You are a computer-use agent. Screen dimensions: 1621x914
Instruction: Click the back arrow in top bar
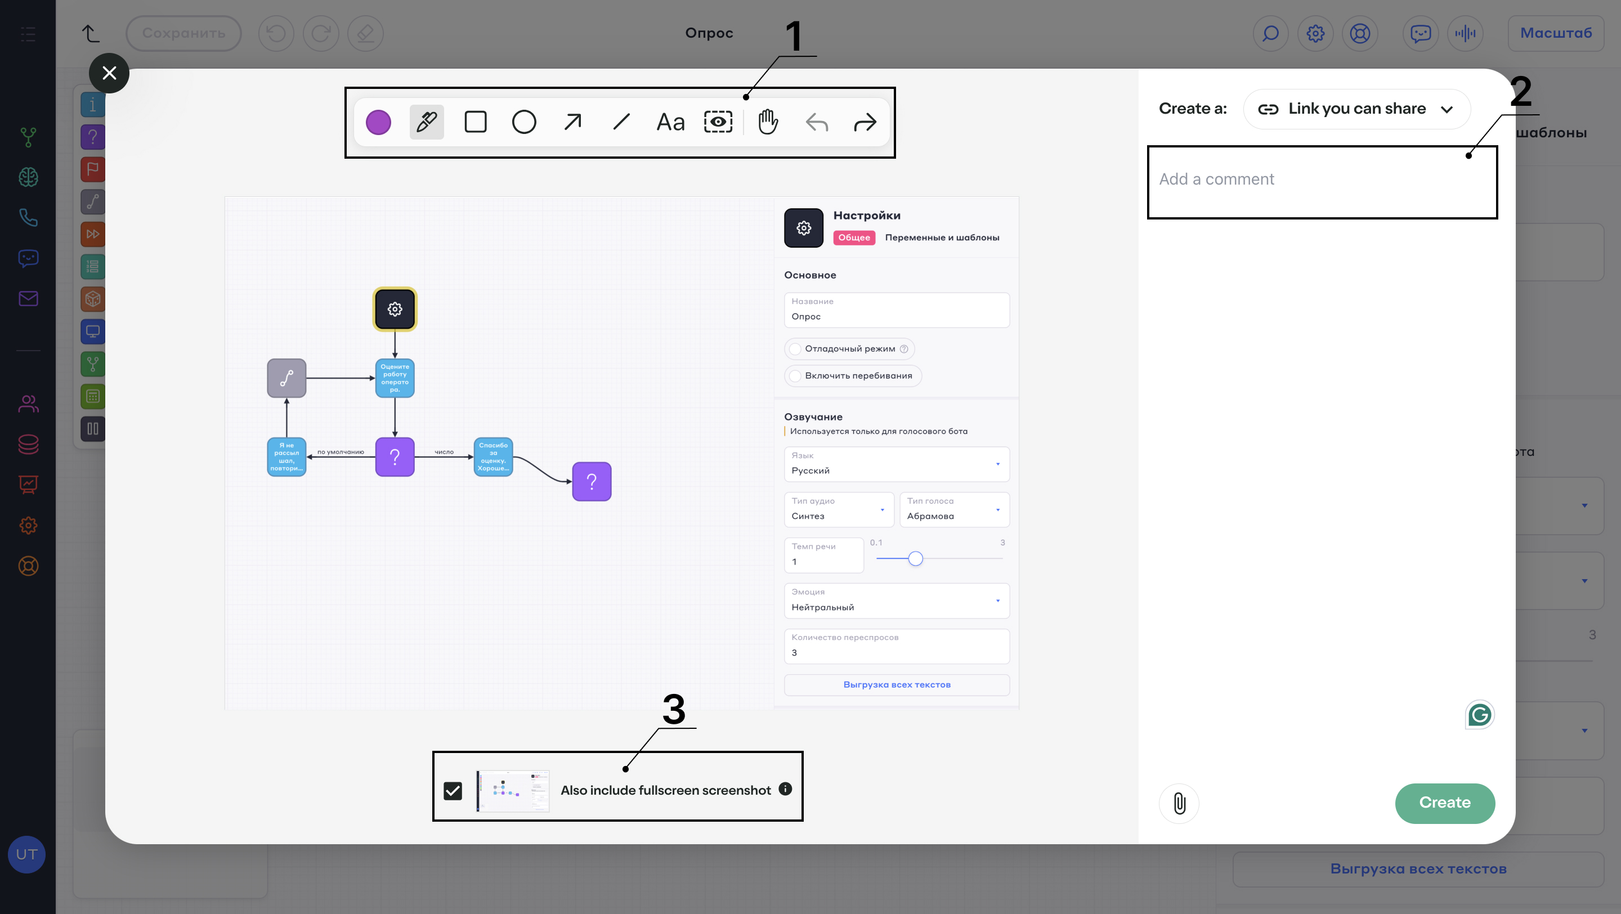(x=91, y=33)
